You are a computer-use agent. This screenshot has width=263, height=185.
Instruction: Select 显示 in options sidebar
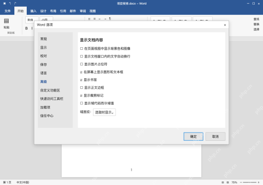[44, 48]
